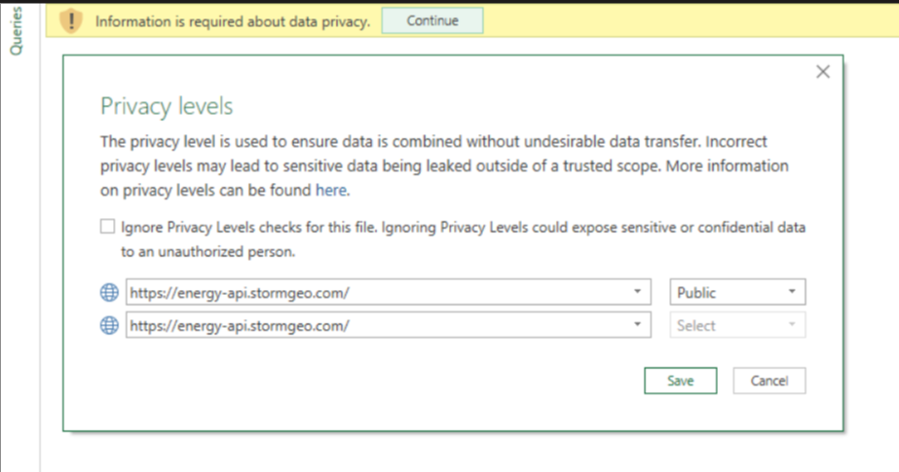Click the globe icon beside the second URL
This screenshot has width=899, height=472.
pos(110,326)
